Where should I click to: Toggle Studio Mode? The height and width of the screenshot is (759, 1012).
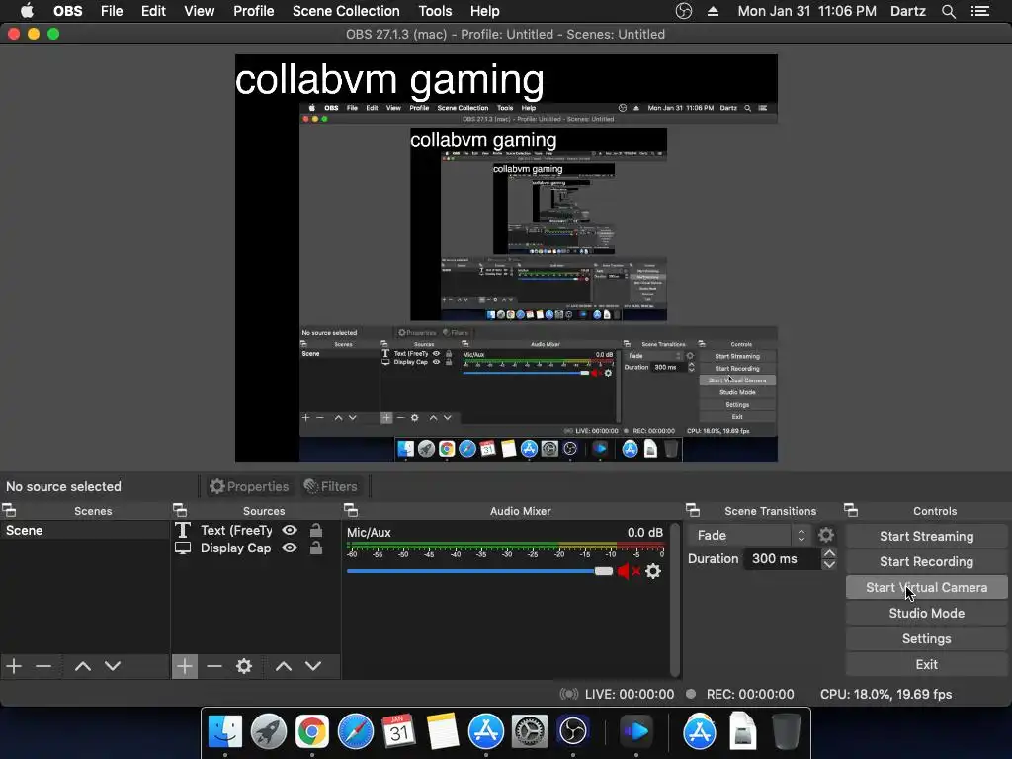click(926, 613)
